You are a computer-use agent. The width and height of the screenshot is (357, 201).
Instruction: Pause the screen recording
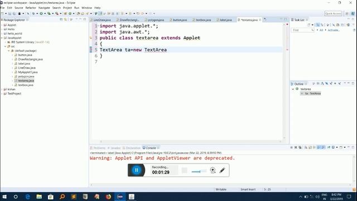[136, 170]
